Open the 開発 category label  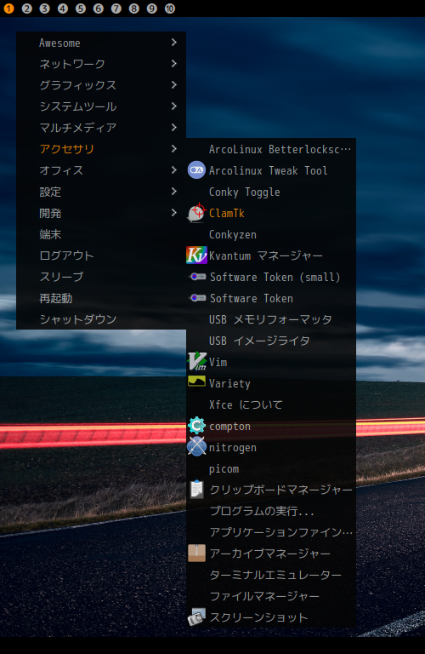pos(50,213)
